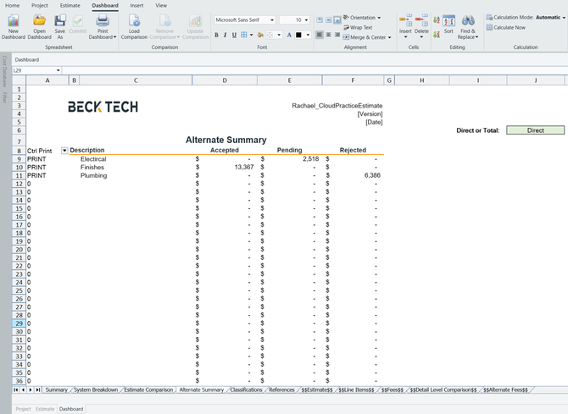The height and width of the screenshot is (414, 568).
Task: Open the System Breakdown sheet tab
Action: point(96,389)
